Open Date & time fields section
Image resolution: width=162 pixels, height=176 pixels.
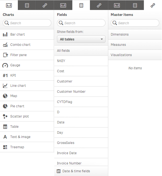pos(81,171)
